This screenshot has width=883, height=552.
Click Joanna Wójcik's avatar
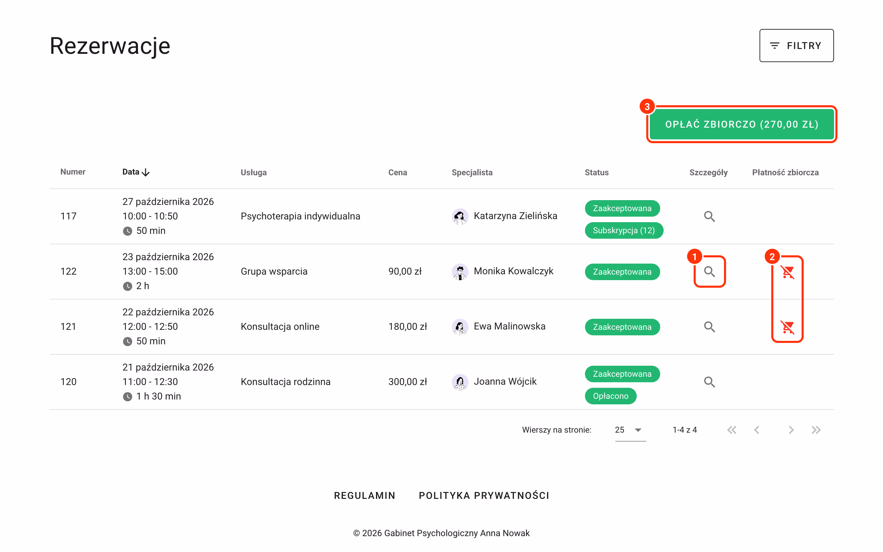[x=460, y=382]
